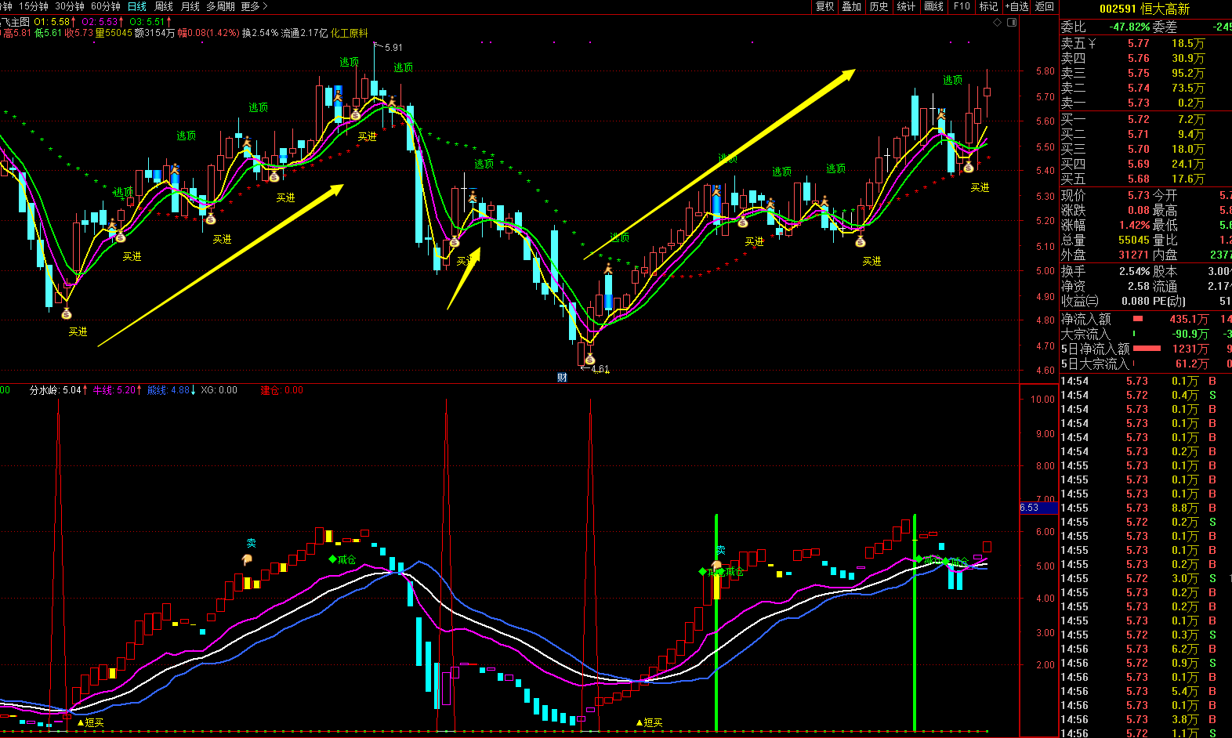Click the 建仓: 0.00 indicator label
1232x738 pixels.
point(282,390)
